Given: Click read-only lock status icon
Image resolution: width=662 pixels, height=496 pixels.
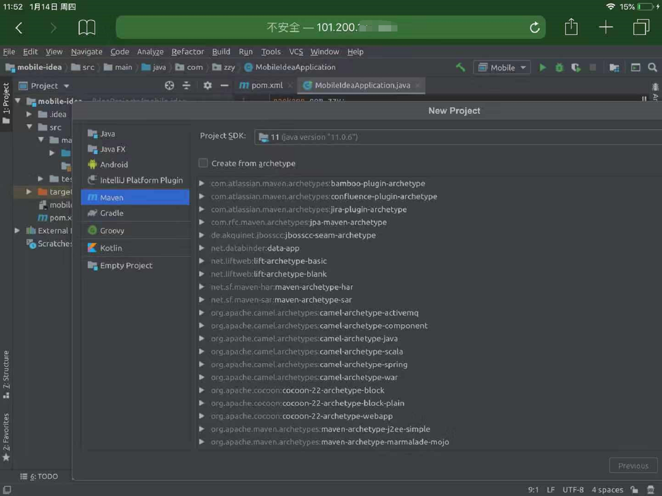Looking at the screenshot, I should 634,490.
